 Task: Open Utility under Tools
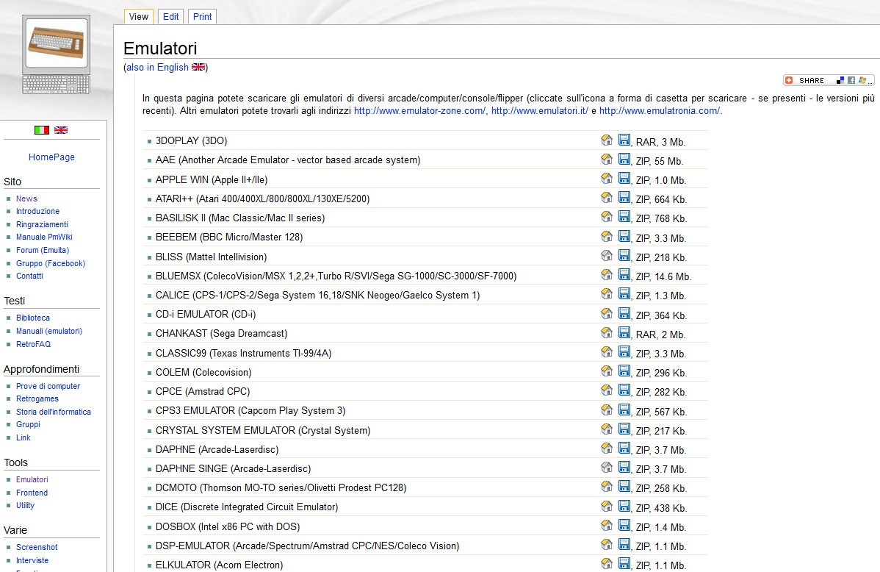pyautogui.click(x=25, y=505)
